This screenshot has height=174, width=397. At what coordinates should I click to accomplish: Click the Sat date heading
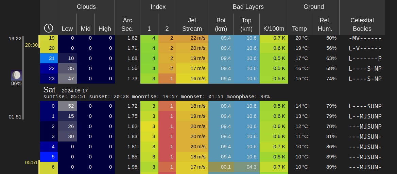coord(49,90)
